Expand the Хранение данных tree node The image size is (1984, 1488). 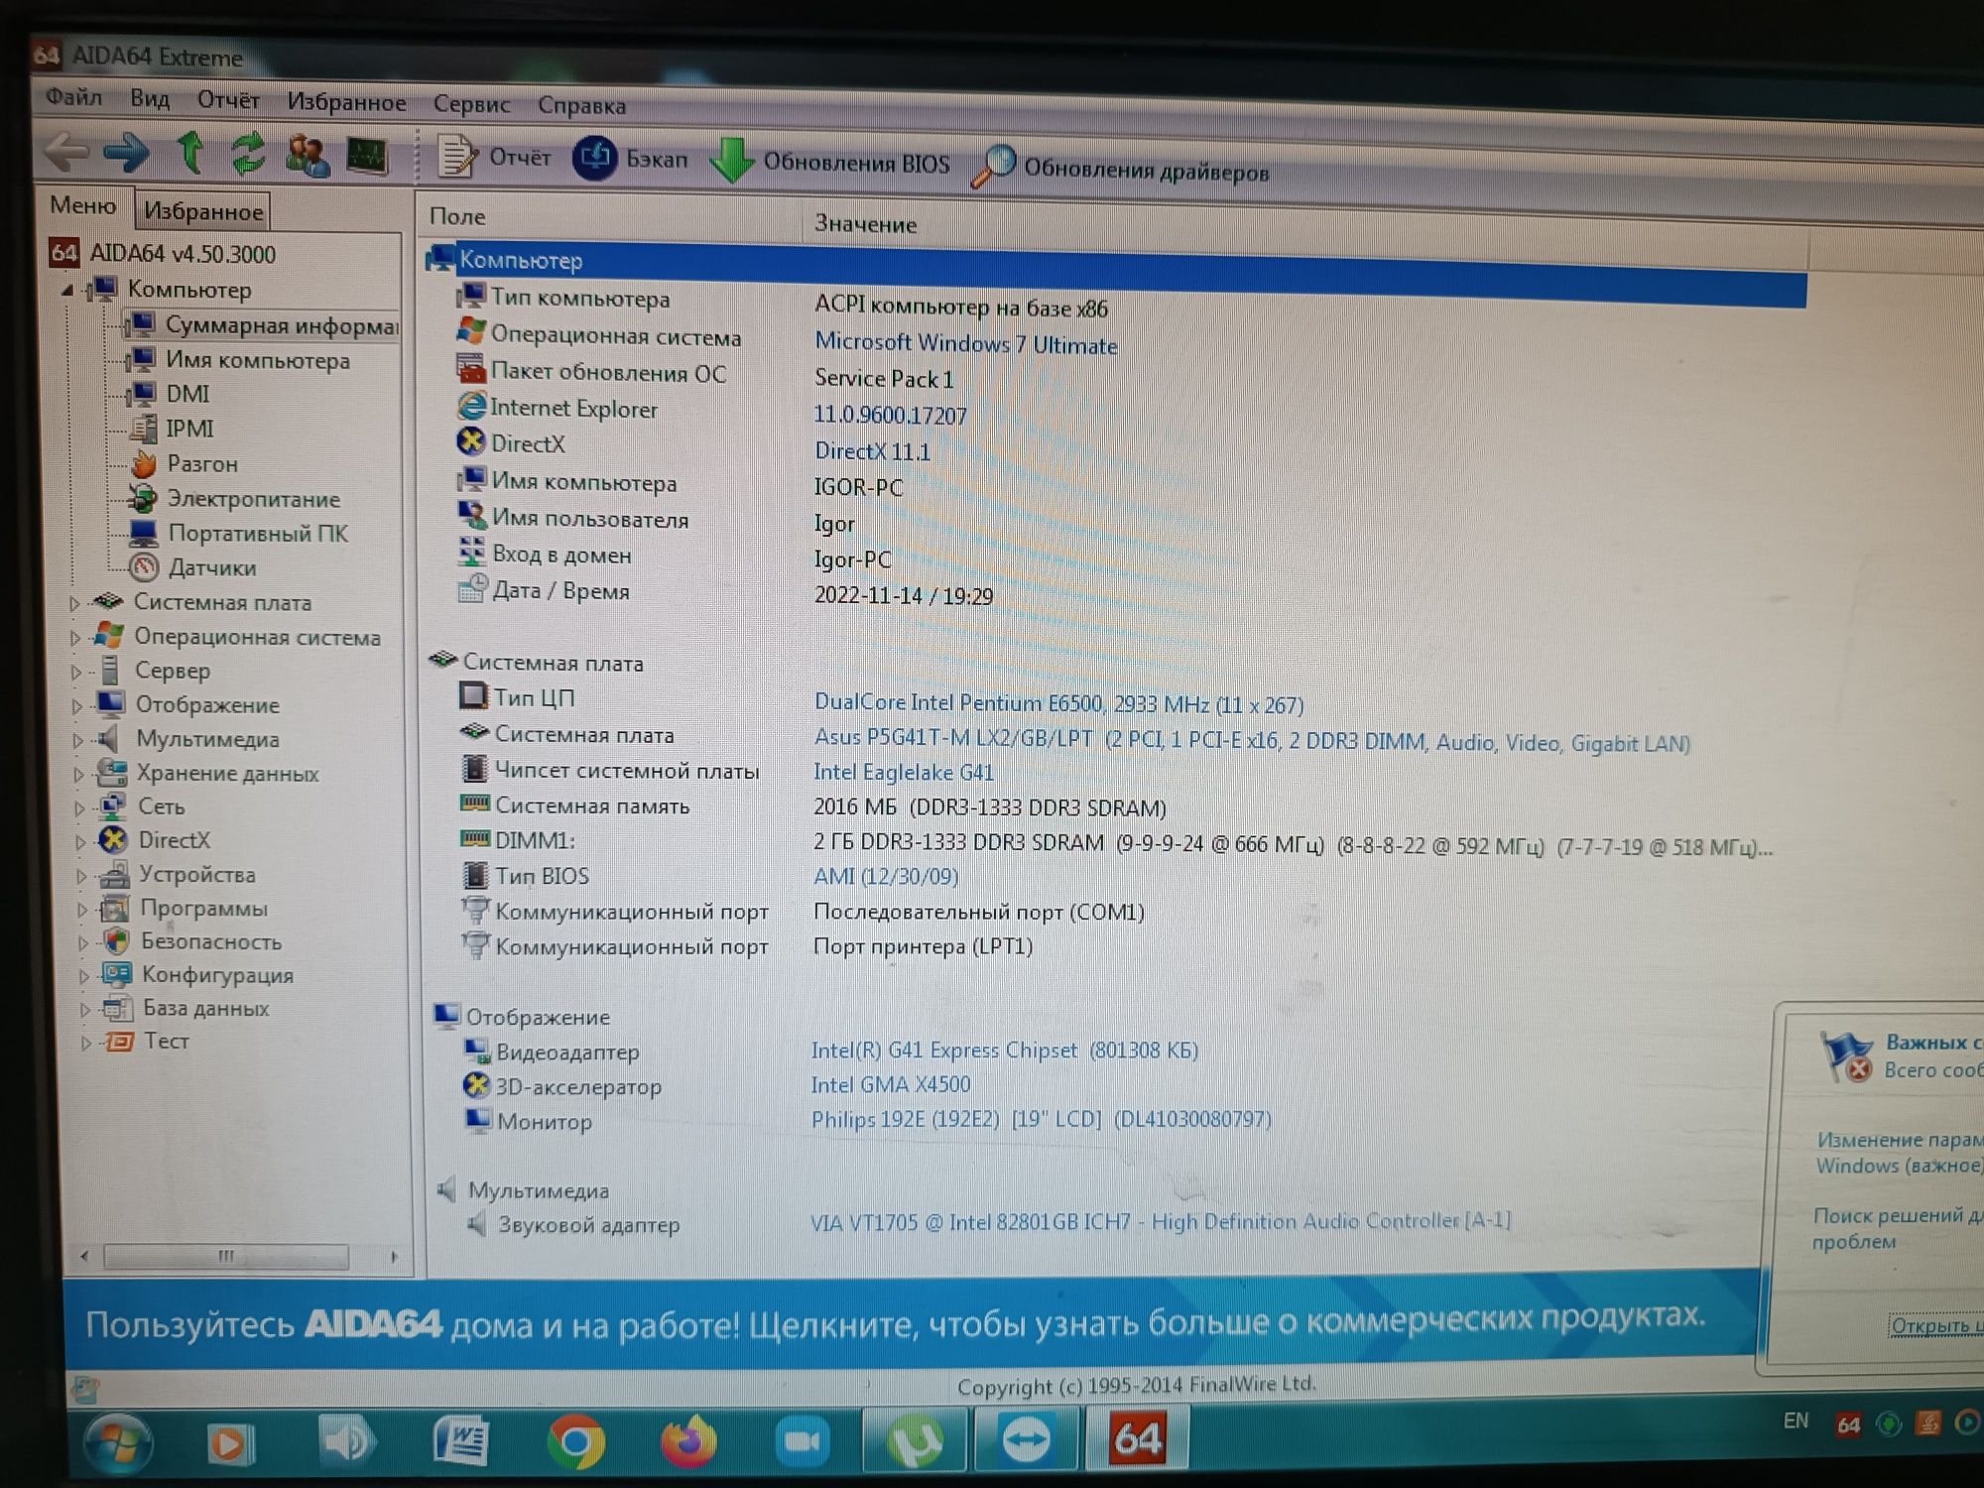coord(78,774)
